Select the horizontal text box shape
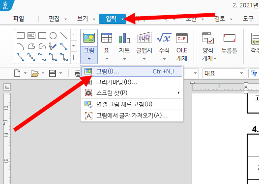Viewport: 259px width, 184px height. coord(21,36)
